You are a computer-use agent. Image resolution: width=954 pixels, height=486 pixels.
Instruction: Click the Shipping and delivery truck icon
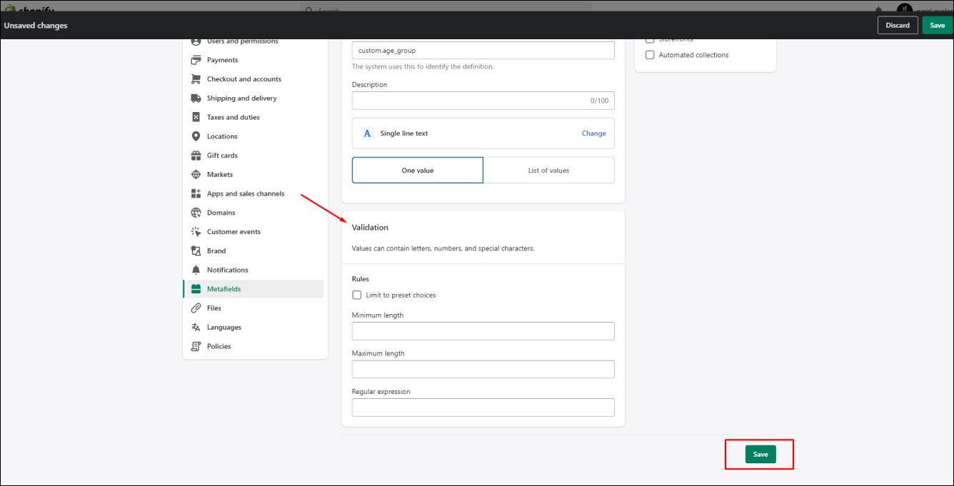coord(196,98)
